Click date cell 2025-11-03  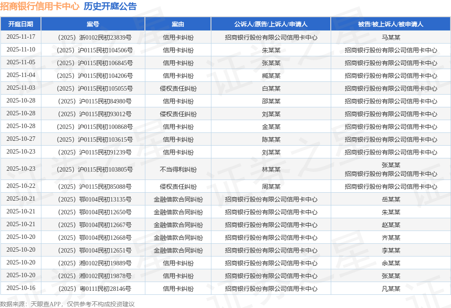point(21,88)
